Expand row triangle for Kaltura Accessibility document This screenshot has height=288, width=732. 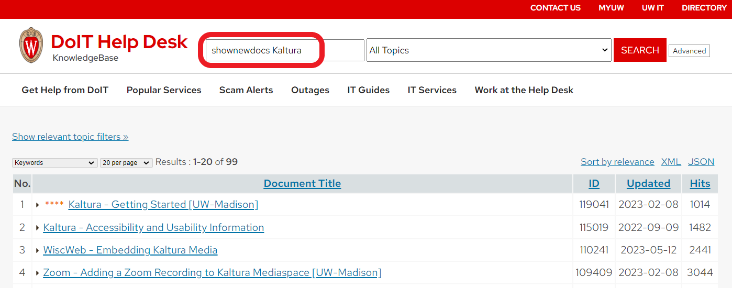[37, 228]
